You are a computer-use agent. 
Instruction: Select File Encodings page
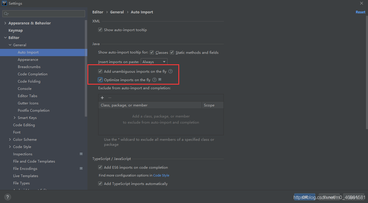[x=25, y=168]
